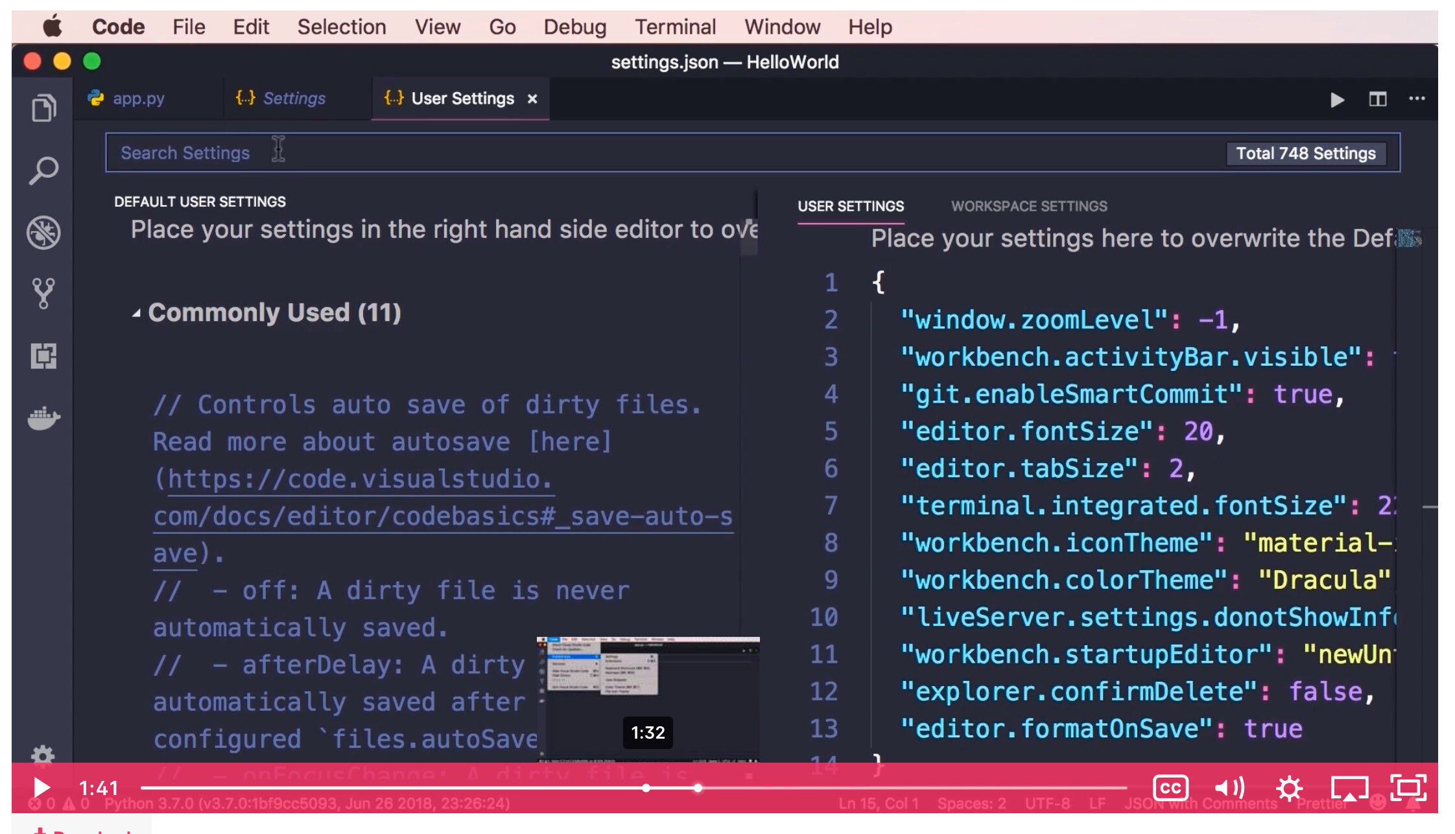Switch to the WORKSPACE SETTINGS tab
The image size is (1455, 834).
pos(1029,206)
